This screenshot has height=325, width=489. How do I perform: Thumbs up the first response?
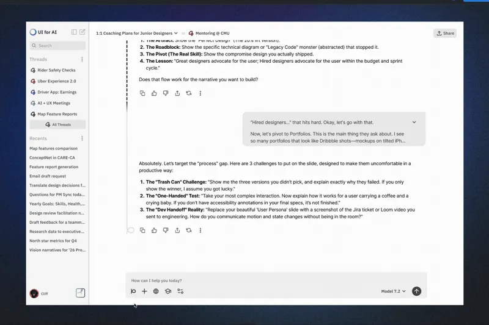point(154,93)
